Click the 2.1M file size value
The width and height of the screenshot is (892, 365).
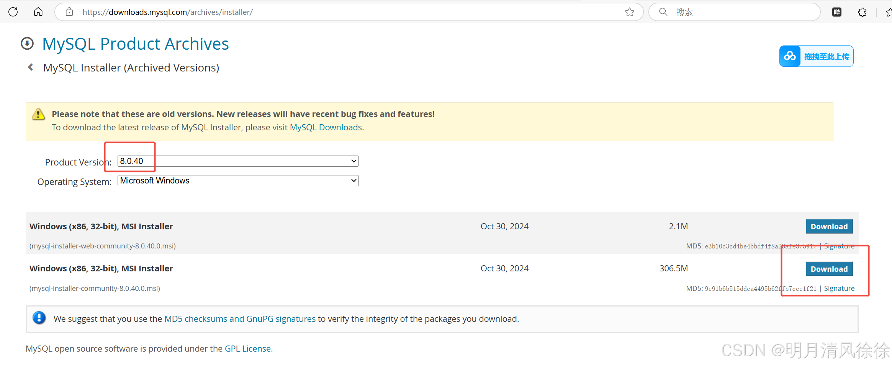[x=678, y=226]
